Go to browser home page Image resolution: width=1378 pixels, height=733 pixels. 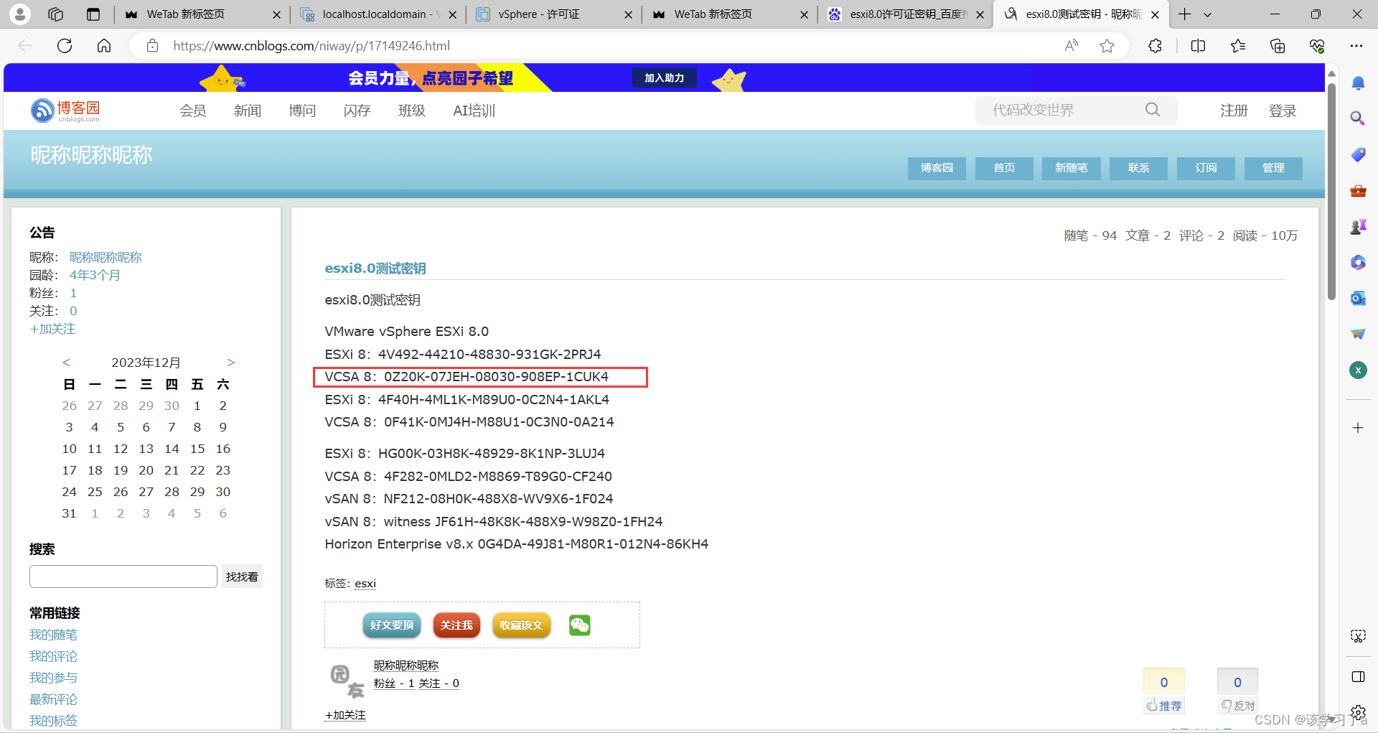pos(104,46)
